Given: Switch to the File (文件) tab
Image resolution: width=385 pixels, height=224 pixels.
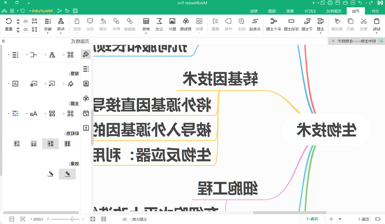Looking at the screenshot, I should point(375,11).
